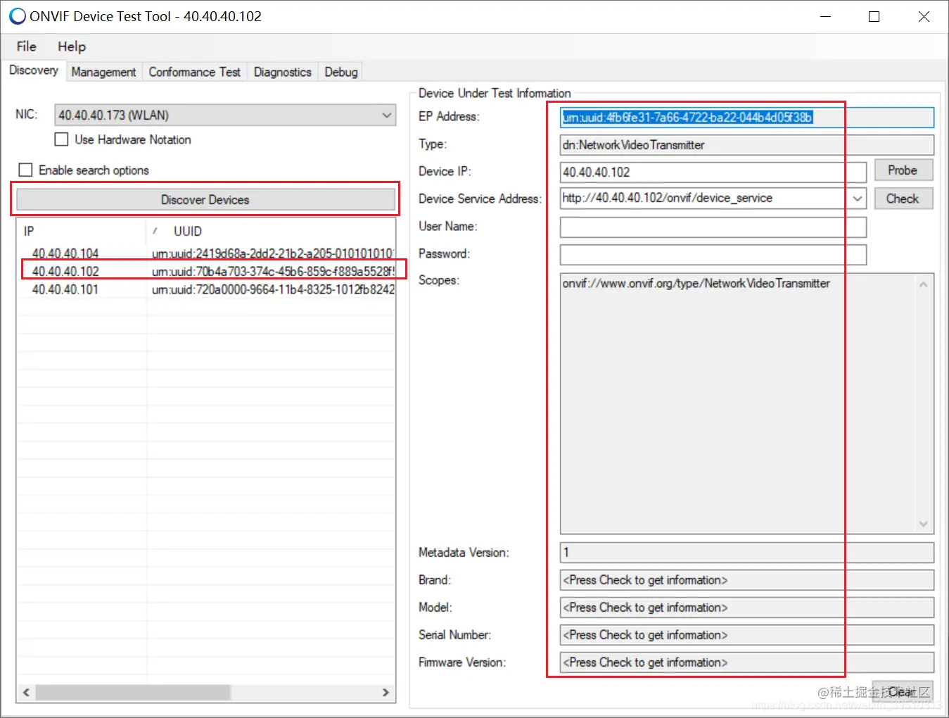
Task: Click the ONVIF app logo icon
Action: [x=17, y=16]
